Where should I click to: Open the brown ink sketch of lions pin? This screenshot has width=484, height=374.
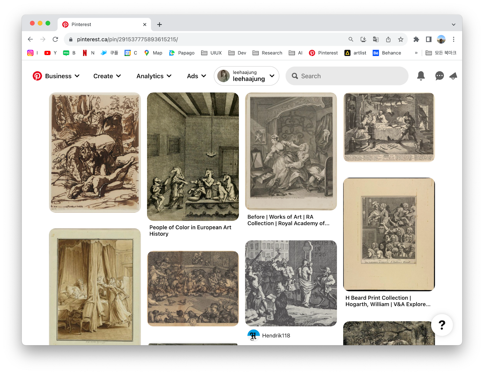click(95, 153)
